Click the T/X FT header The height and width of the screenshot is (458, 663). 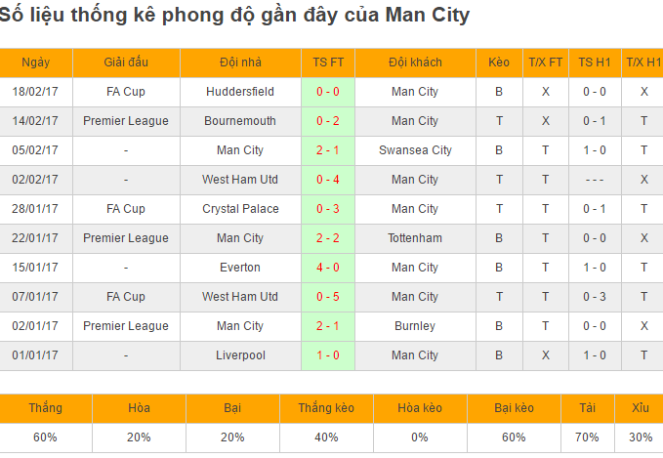coord(546,62)
